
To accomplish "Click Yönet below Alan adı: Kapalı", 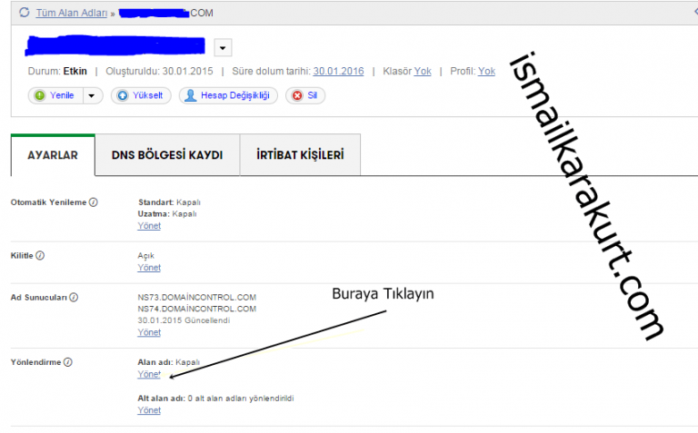I will point(149,374).
